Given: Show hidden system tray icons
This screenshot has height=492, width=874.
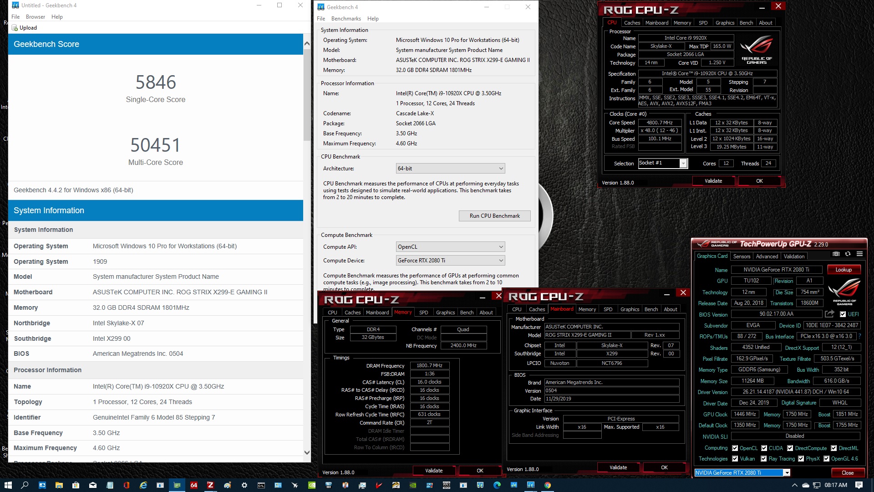Looking at the screenshot, I should (794, 485).
